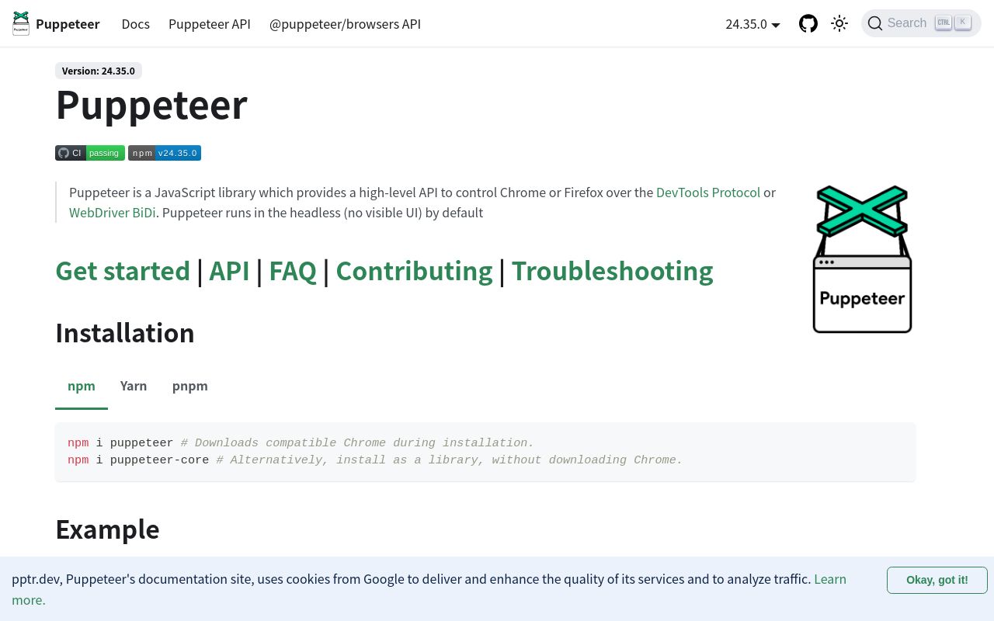
Task: Open the FAQ heading link
Action: [x=293, y=271]
